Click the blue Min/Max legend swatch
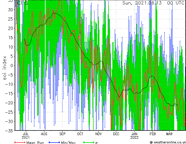 (x=54, y=142)
